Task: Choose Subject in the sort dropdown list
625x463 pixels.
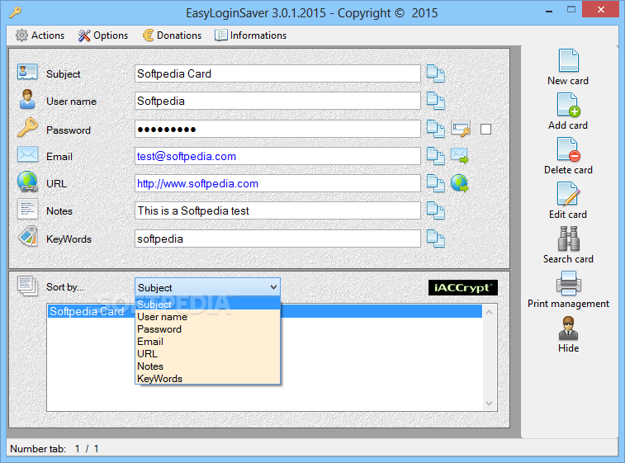Action: (208, 304)
